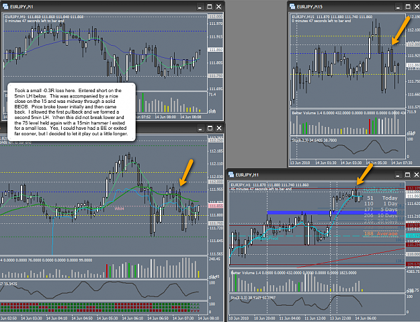Viewport: 420px width, 322px height.
Task: Click the WM4 label on the 5-minute chart
Action: pyautogui.click(x=119, y=208)
